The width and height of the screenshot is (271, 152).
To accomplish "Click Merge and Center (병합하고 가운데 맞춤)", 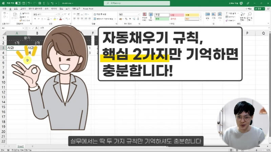I will coord(104,19).
